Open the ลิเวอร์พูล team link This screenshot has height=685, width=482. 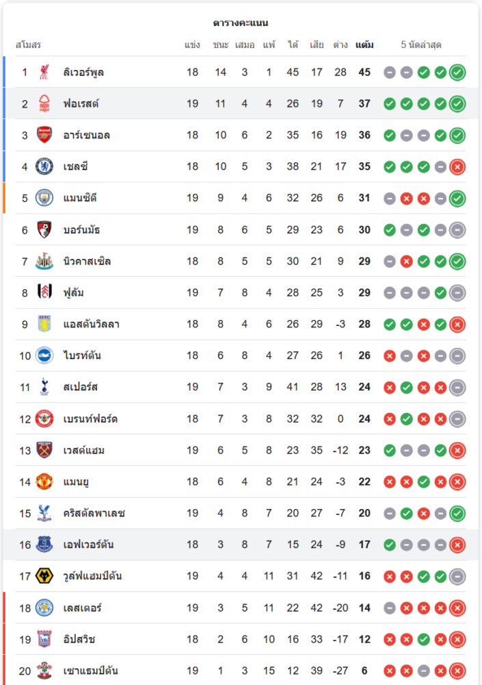[83, 72]
